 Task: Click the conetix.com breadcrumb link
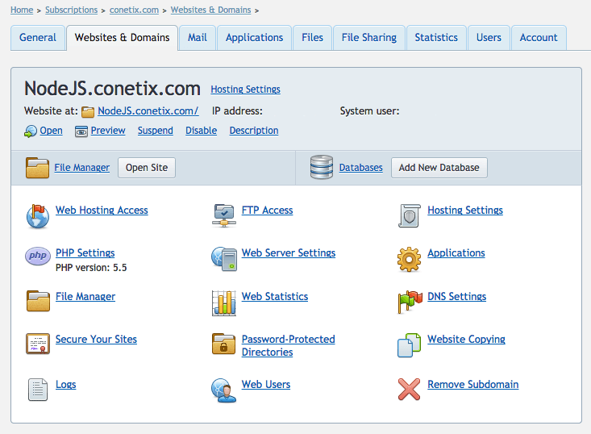(x=134, y=10)
